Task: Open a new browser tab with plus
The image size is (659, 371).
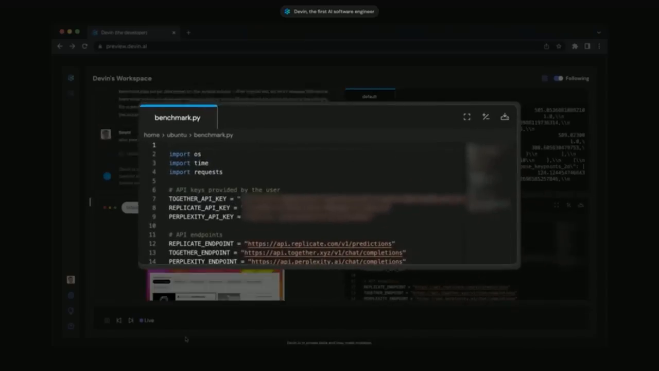Action: [188, 32]
